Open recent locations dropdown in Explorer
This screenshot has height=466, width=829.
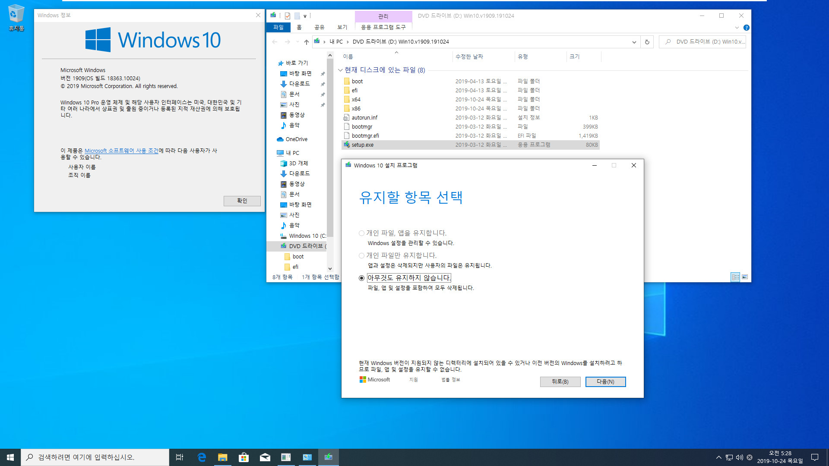click(297, 42)
